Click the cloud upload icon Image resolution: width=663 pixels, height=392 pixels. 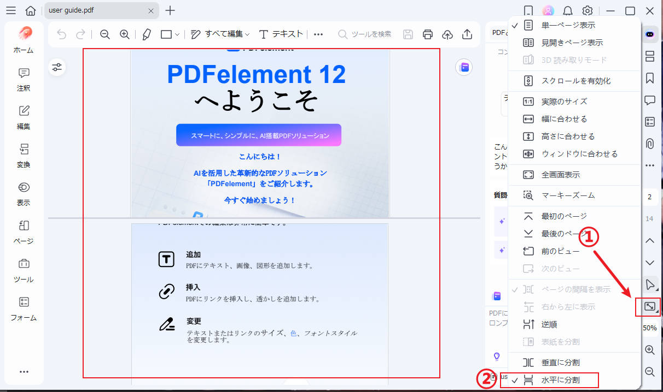(x=447, y=34)
